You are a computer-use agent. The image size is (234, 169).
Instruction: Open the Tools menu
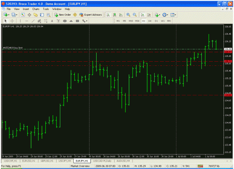(x=46, y=9)
